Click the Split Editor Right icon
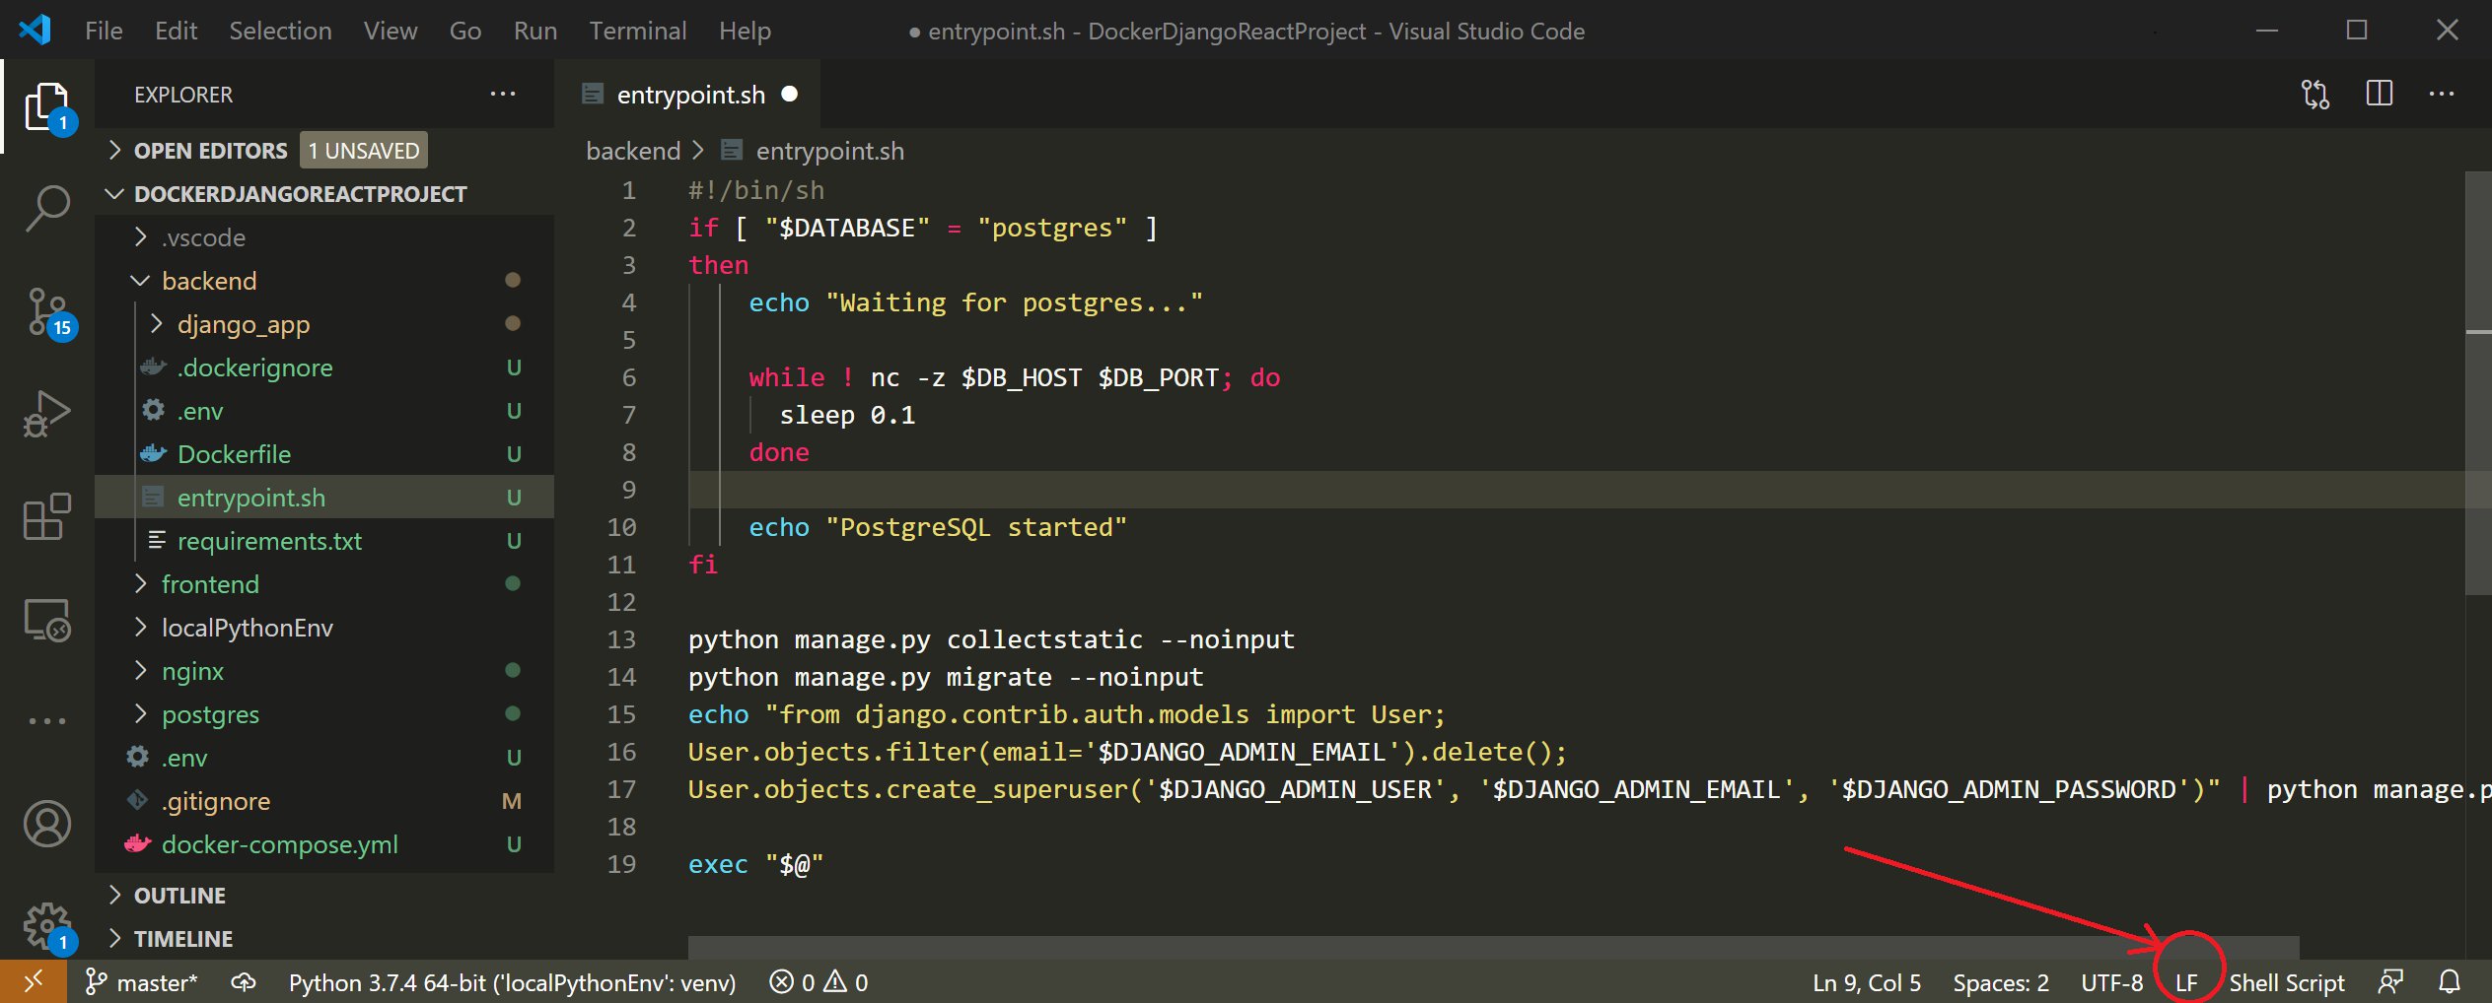The image size is (2492, 1003). tap(2379, 94)
